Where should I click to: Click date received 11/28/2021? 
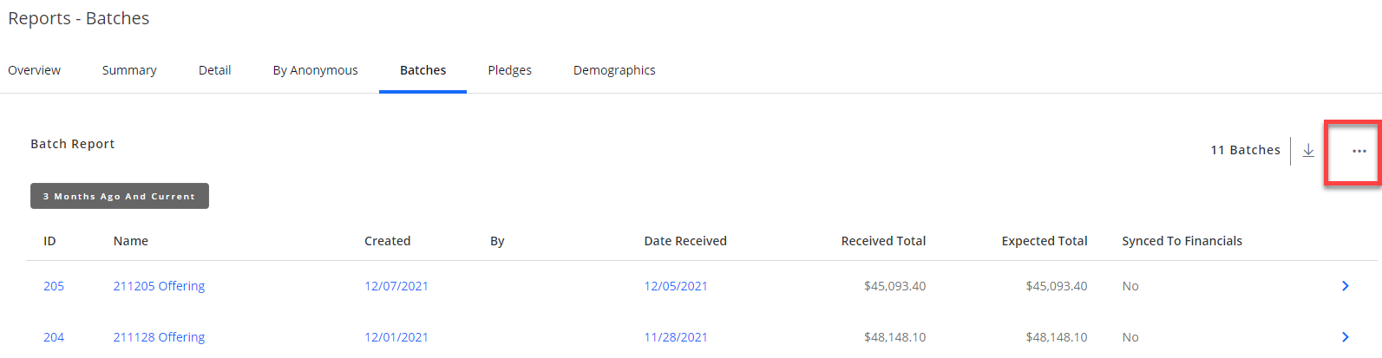[x=676, y=337]
